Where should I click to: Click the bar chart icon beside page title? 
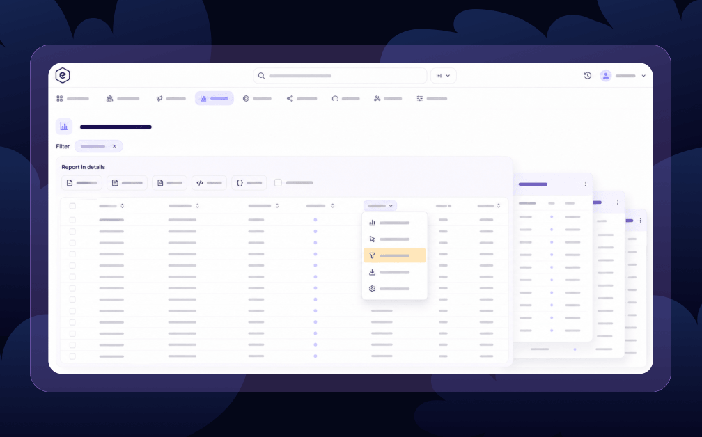64,127
